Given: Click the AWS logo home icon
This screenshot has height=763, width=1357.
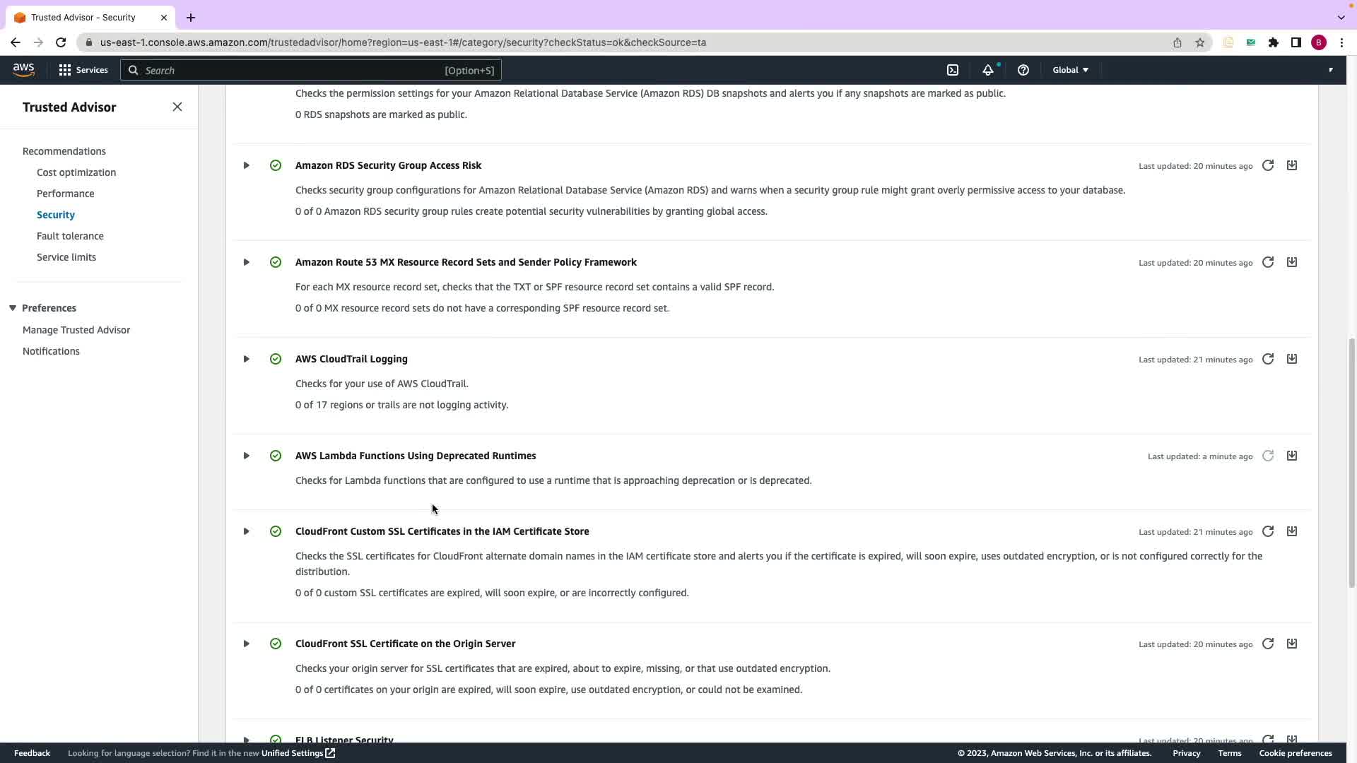Looking at the screenshot, I should (x=23, y=70).
